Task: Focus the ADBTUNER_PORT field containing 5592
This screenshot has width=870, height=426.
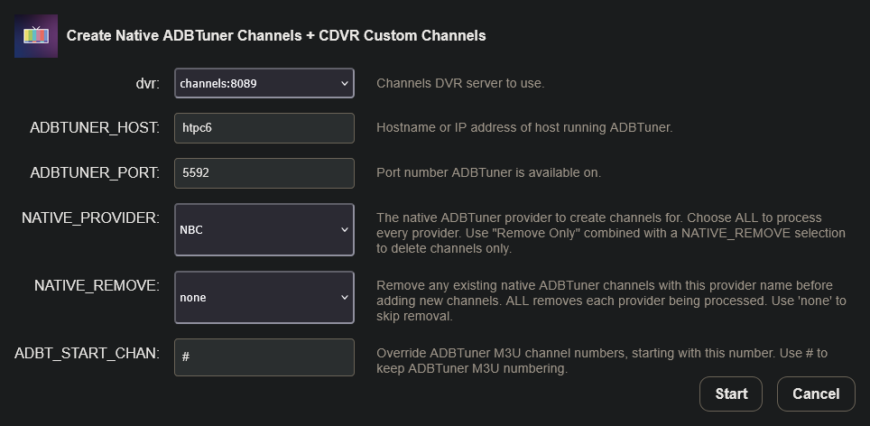Action: click(264, 173)
